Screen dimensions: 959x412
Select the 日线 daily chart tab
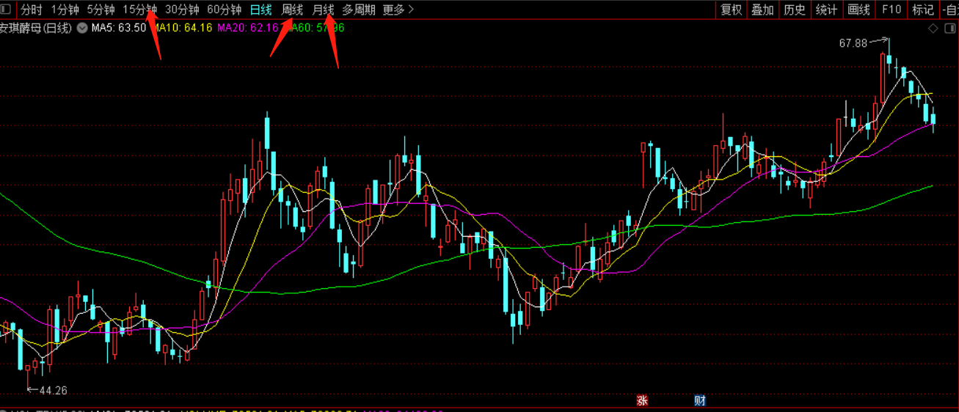tap(260, 10)
